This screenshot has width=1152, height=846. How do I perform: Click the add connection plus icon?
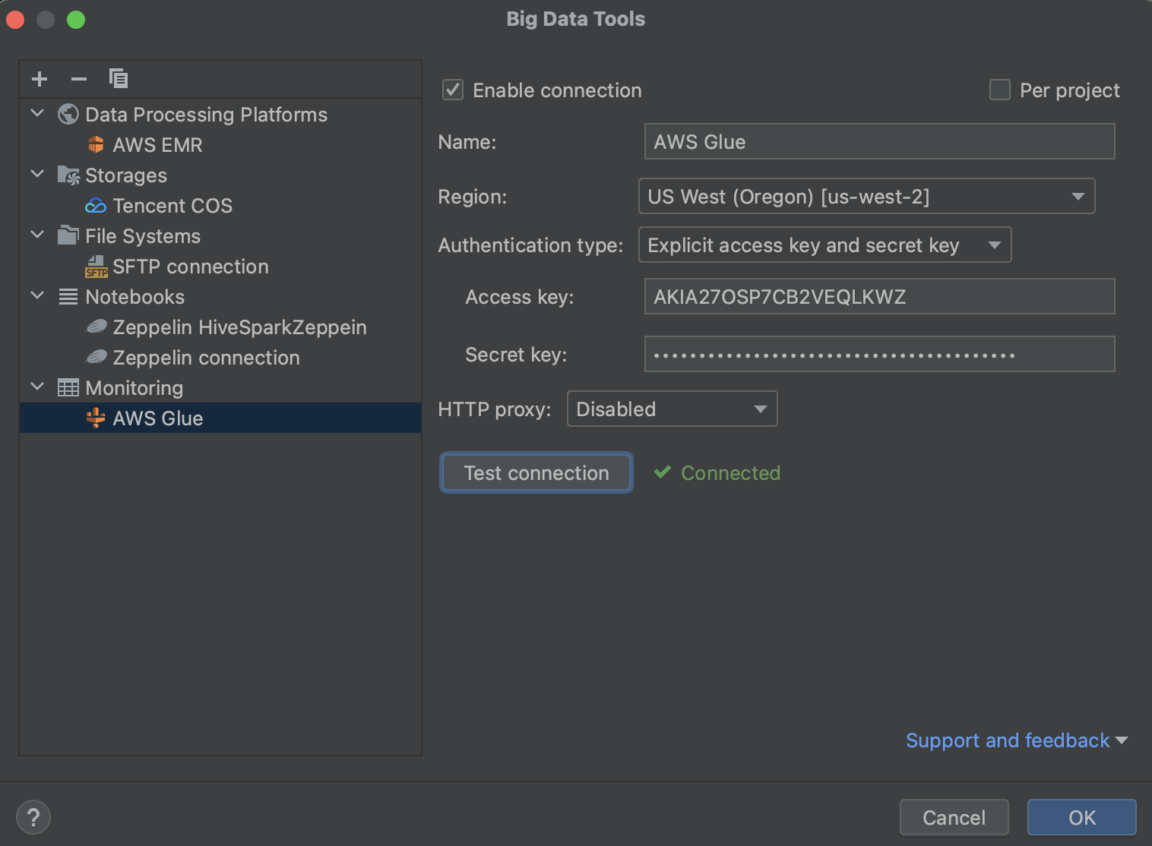(x=39, y=78)
